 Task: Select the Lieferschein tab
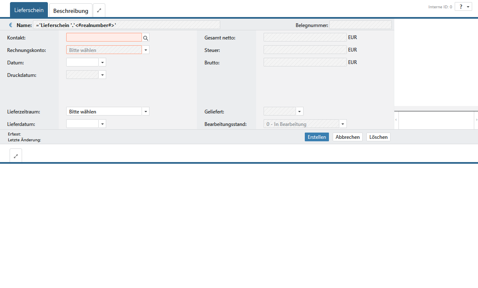(x=29, y=10)
